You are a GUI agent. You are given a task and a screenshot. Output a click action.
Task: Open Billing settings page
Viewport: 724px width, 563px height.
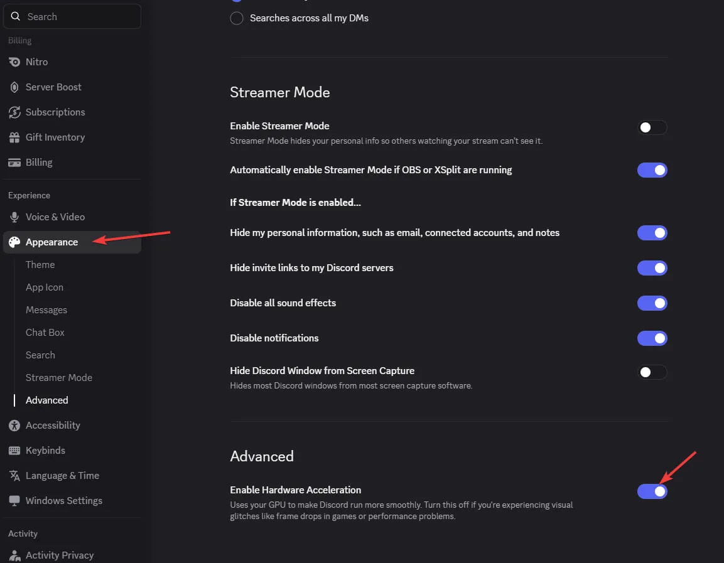tap(72, 163)
